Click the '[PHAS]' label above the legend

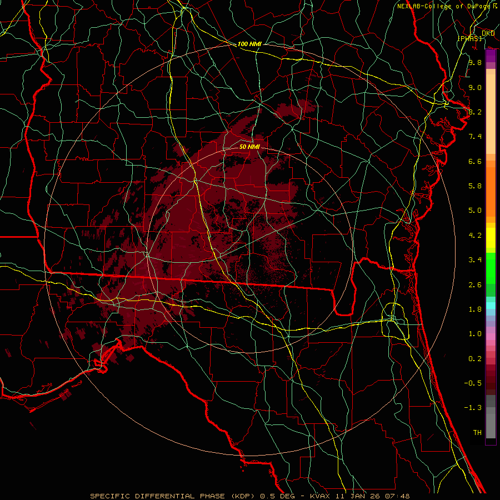click(x=470, y=38)
